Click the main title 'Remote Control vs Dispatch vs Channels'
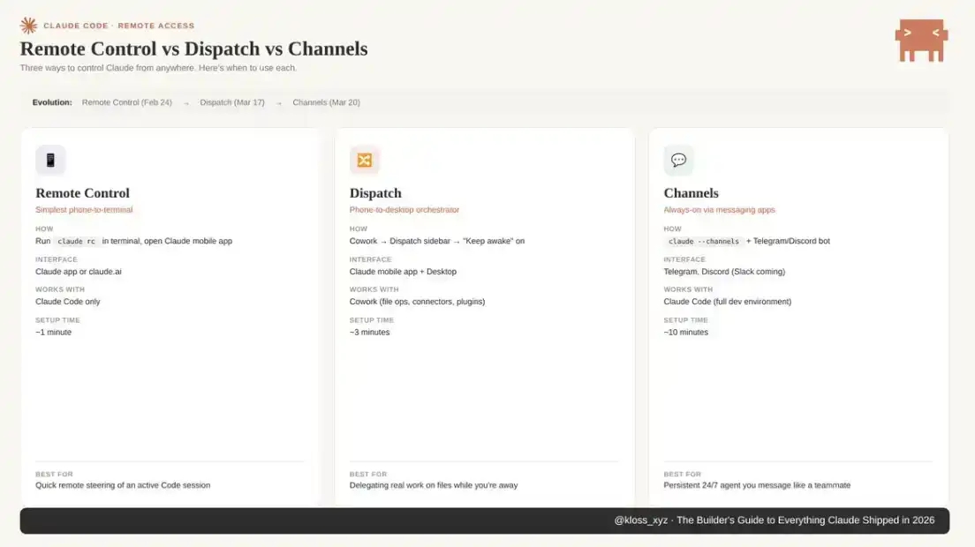Viewport: 975px width, 547px height. coord(193,49)
